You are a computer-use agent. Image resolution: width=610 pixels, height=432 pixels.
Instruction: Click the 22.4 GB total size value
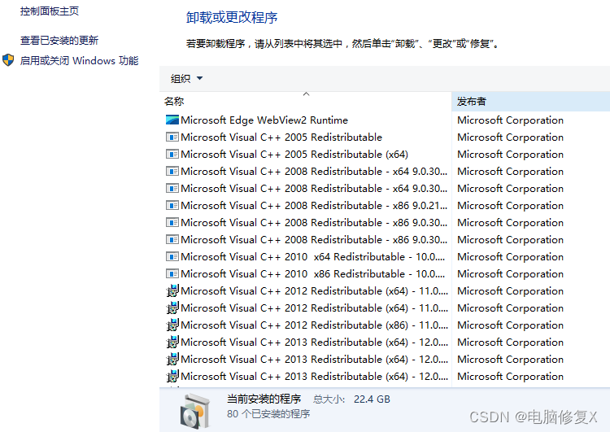[372, 399]
